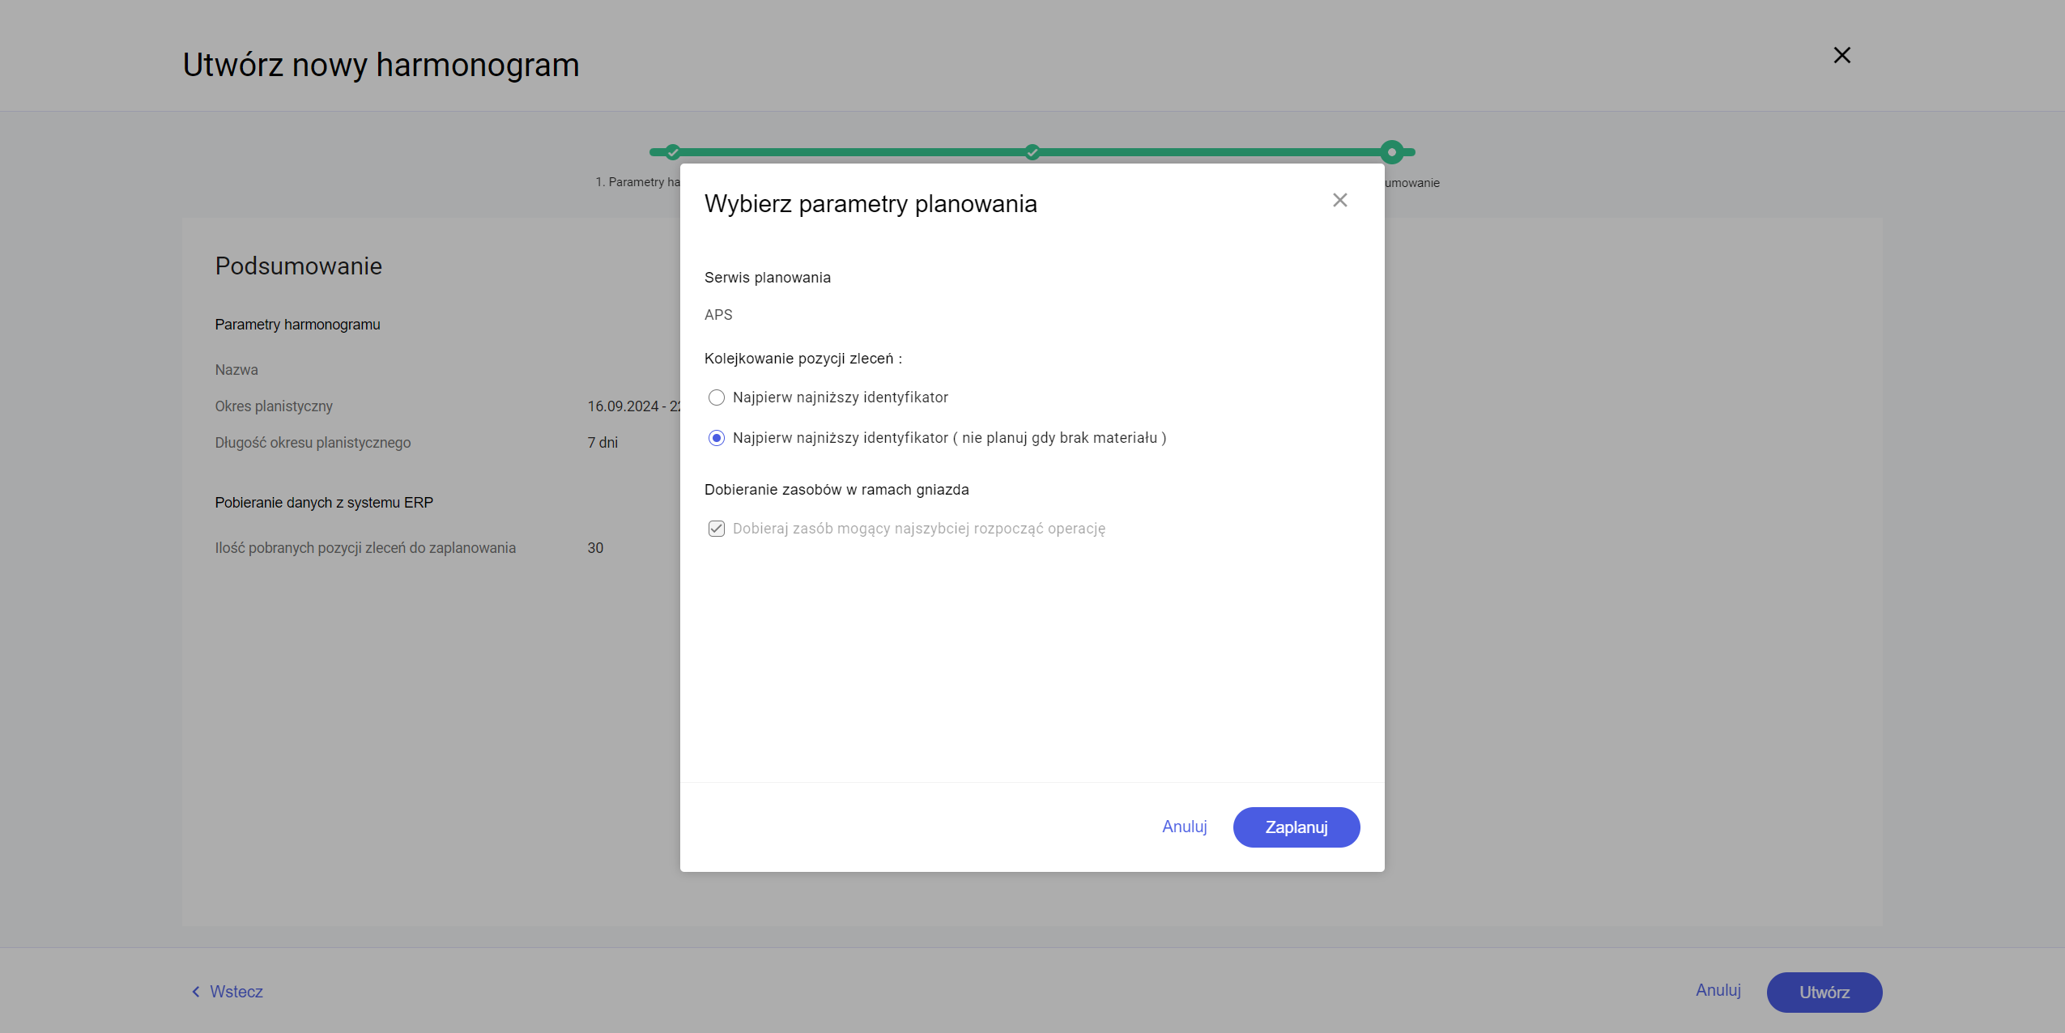Viewport: 2065px width, 1033px height.
Task: Select Najpierw najniższy identyfikator radio button
Action: [716, 397]
